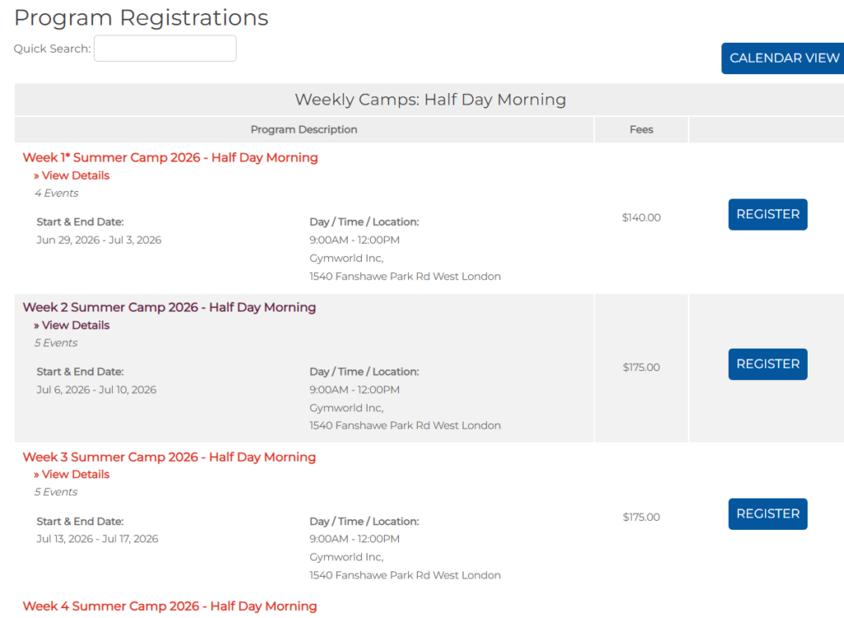Expand View Details under Week 2 camp
Viewport: 844px width, 618px height.
[x=72, y=325]
